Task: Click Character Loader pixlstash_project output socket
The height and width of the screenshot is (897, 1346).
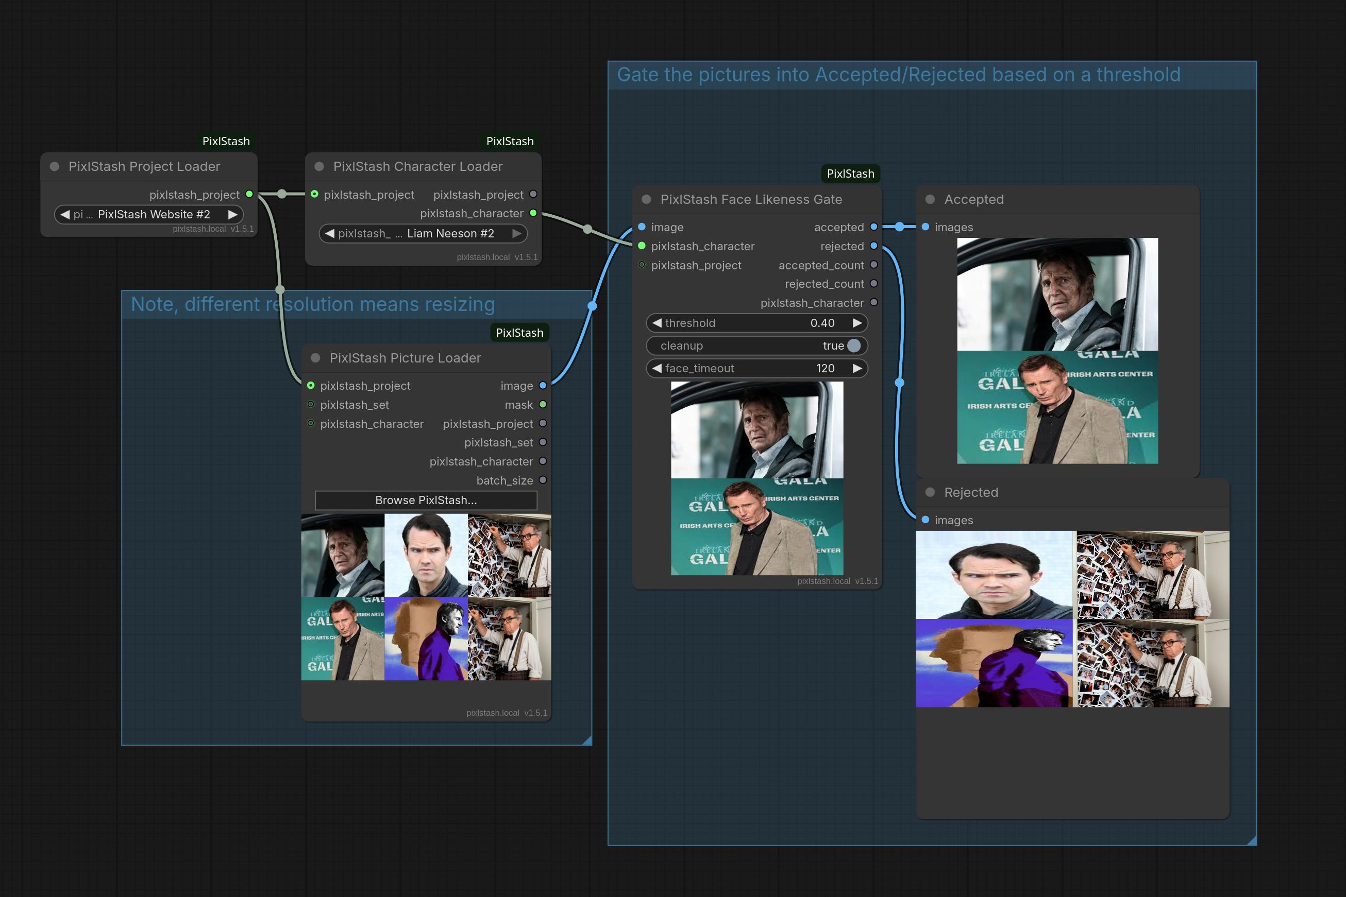Action: tap(533, 195)
